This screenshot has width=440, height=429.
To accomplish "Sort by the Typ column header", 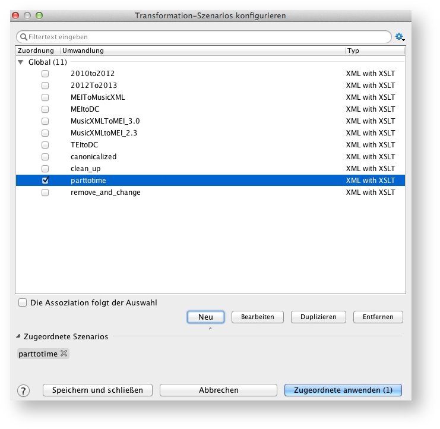I will [x=374, y=51].
